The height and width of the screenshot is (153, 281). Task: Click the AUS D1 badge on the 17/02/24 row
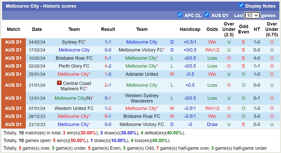pyautogui.click(x=13, y=50)
